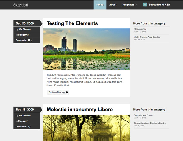Open the Category 3 link
The image size is (183, 141).
coord(23,35)
